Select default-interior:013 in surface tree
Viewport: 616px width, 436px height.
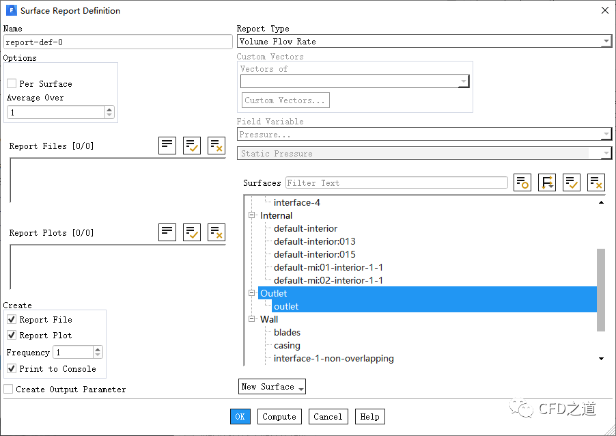pos(314,241)
